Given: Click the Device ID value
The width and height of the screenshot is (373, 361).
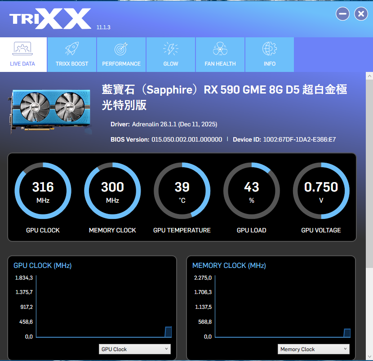Looking at the screenshot, I should (299, 139).
